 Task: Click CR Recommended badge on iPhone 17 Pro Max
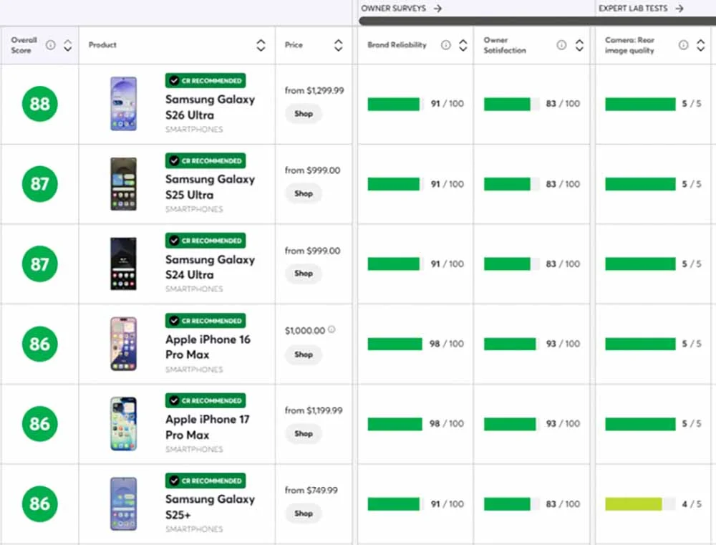tap(205, 401)
